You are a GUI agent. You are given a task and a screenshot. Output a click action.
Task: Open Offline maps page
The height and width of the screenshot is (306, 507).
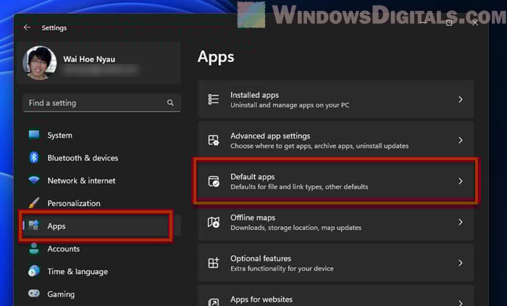point(336,222)
